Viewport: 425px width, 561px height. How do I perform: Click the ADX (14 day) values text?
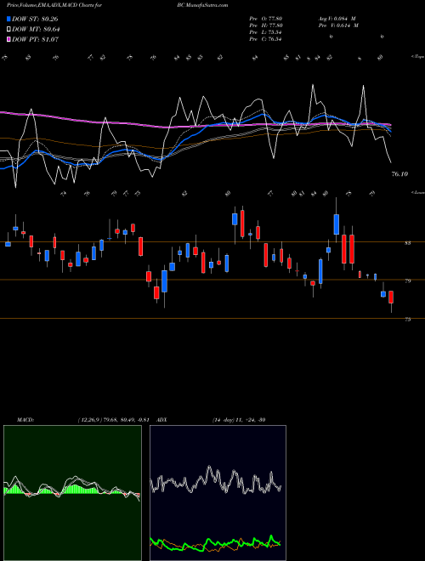click(239, 420)
